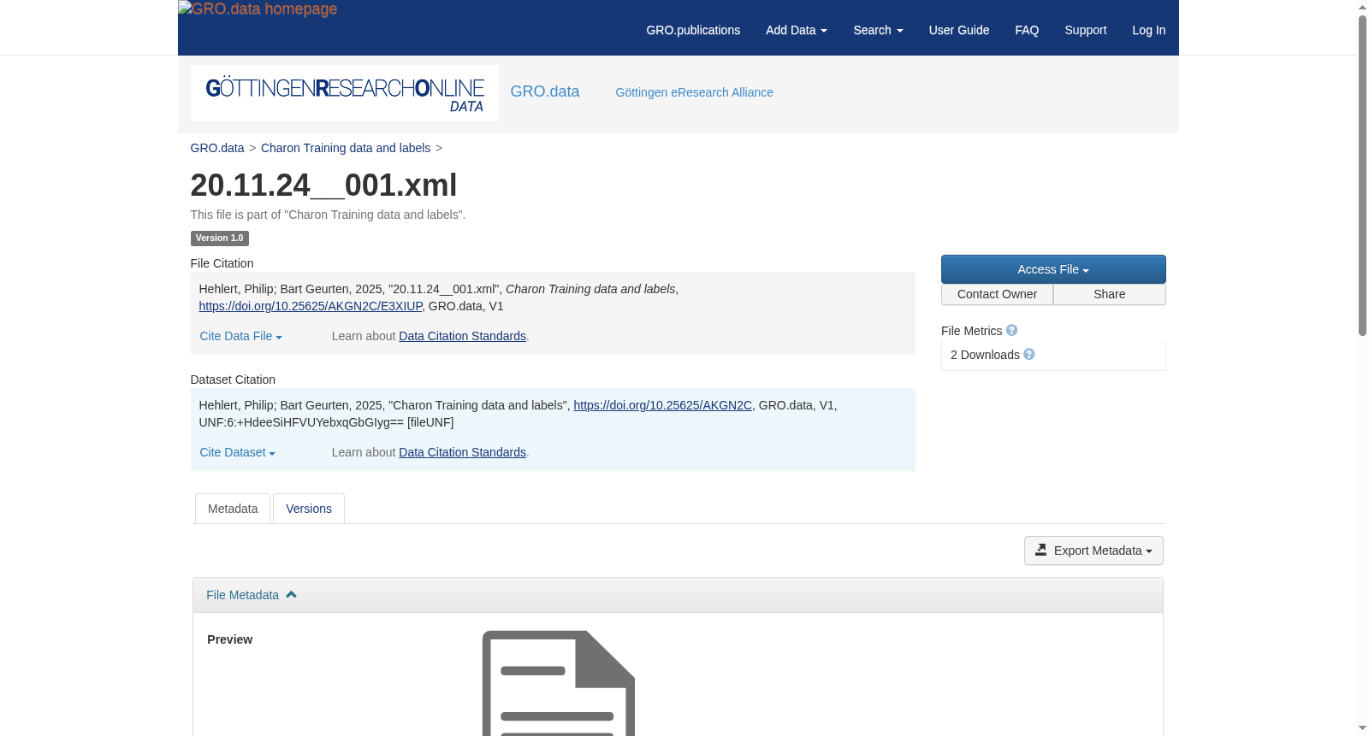The image size is (1369, 736).
Task: Open the dataset DOI link ending AKGN2C
Action: tap(663, 405)
